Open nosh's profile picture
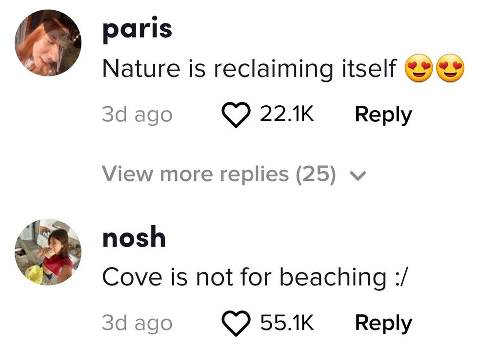 click(48, 251)
